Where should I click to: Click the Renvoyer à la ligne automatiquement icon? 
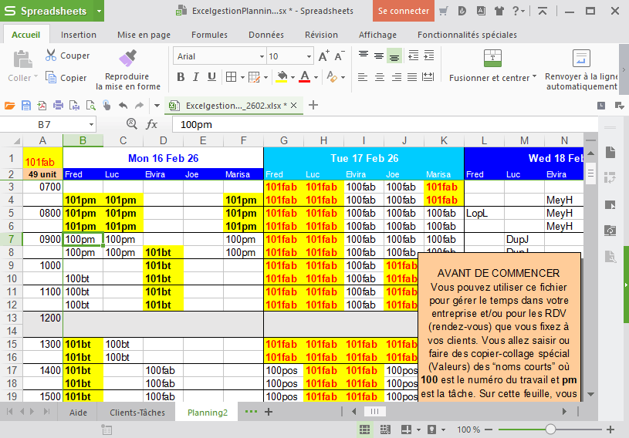coord(581,59)
